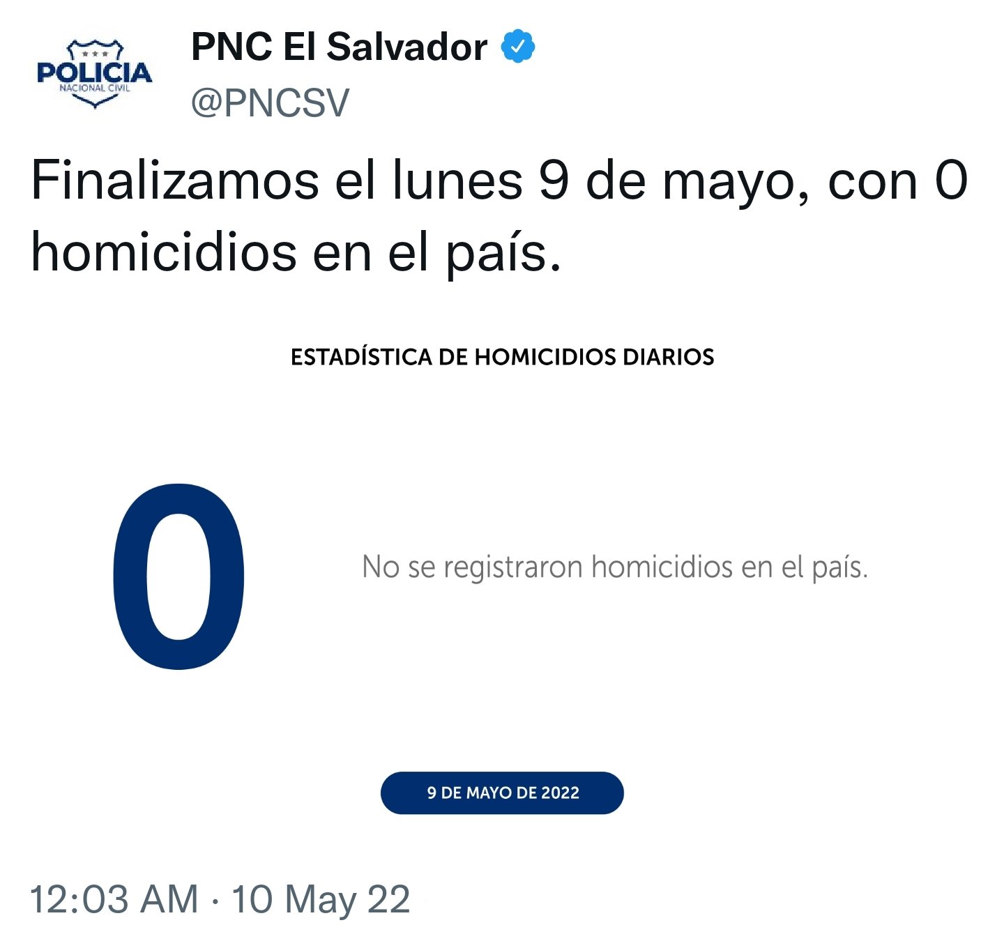Viewport: 1004px width, 948px height.
Task: Click the blue verified badge icon
Action: (518, 47)
